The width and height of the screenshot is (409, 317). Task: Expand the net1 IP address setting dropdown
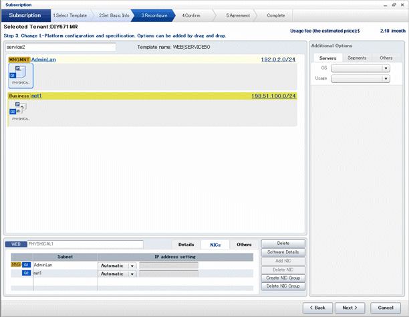coord(132,274)
